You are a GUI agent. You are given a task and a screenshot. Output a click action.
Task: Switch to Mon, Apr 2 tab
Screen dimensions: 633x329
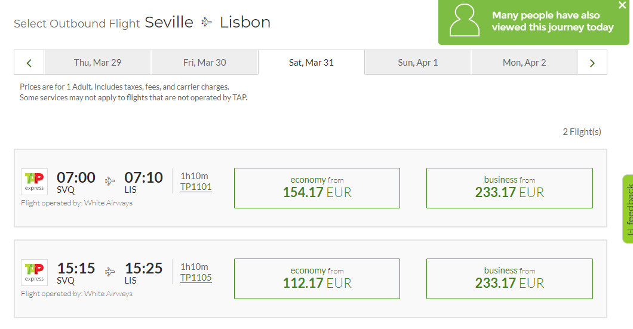pos(524,63)
